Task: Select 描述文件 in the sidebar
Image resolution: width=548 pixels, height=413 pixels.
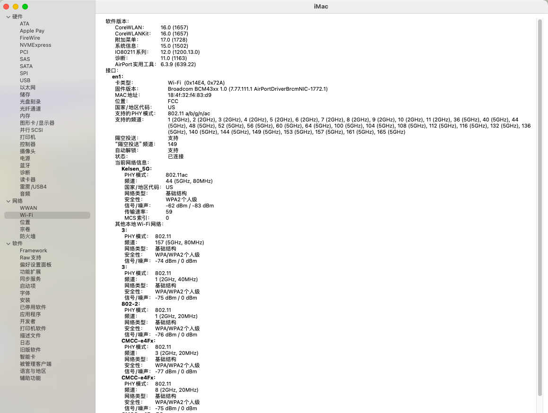Action: (30, 336)
